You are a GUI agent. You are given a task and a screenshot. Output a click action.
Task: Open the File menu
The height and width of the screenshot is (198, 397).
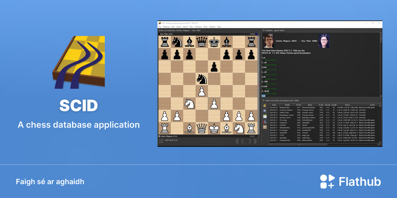160,27
